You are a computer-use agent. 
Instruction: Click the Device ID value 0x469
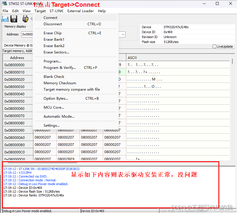[x=168, y=32]
